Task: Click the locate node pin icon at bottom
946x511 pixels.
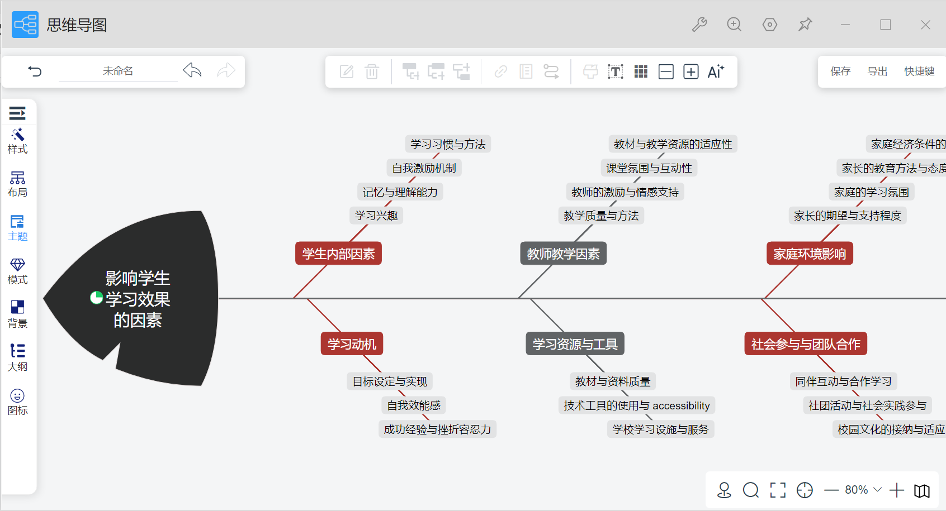Action: pos(724,490)
